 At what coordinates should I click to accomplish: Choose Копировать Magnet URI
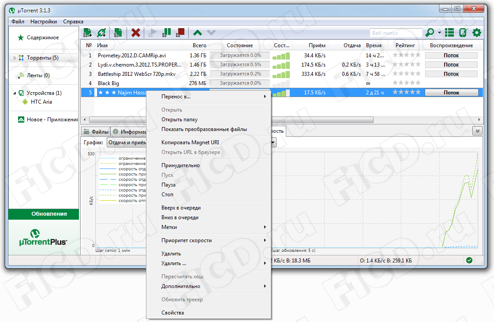pos(209,142)
